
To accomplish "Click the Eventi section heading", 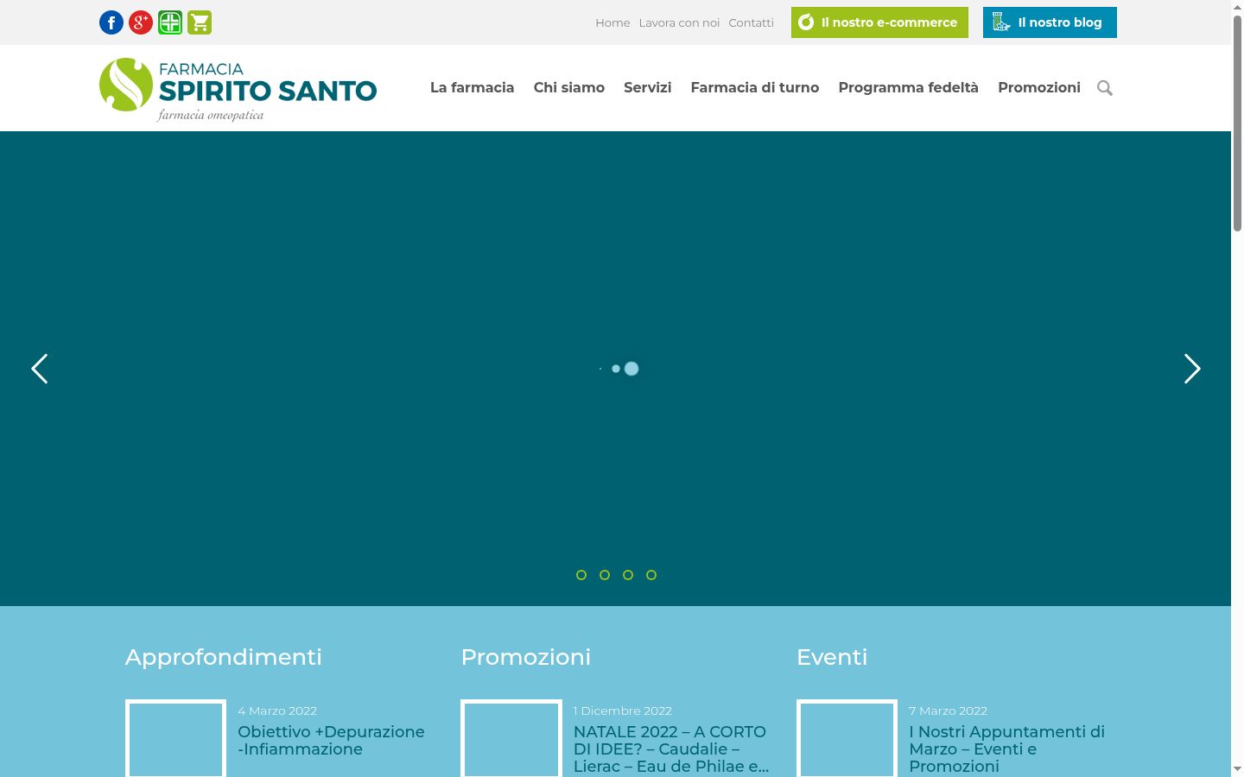I will [x=832, y=658].
